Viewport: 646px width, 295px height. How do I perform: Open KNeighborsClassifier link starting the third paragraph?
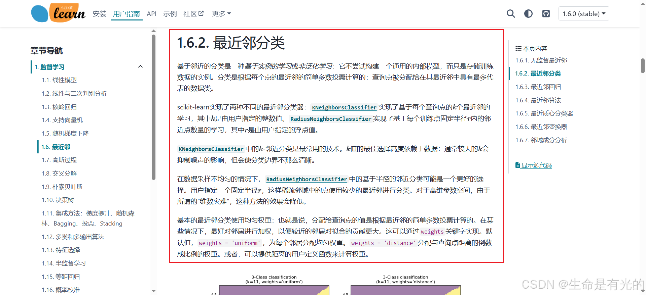(211, 149)
